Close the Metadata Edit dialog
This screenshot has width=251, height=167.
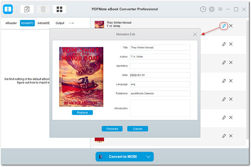point(195,34)
